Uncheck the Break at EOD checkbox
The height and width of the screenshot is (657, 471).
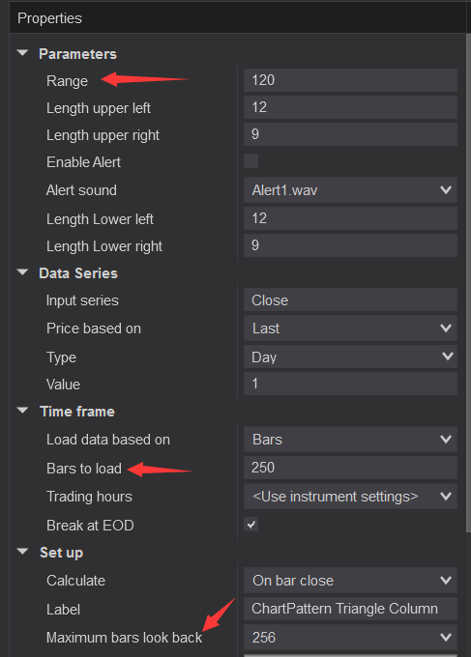(x=250, y=525)
